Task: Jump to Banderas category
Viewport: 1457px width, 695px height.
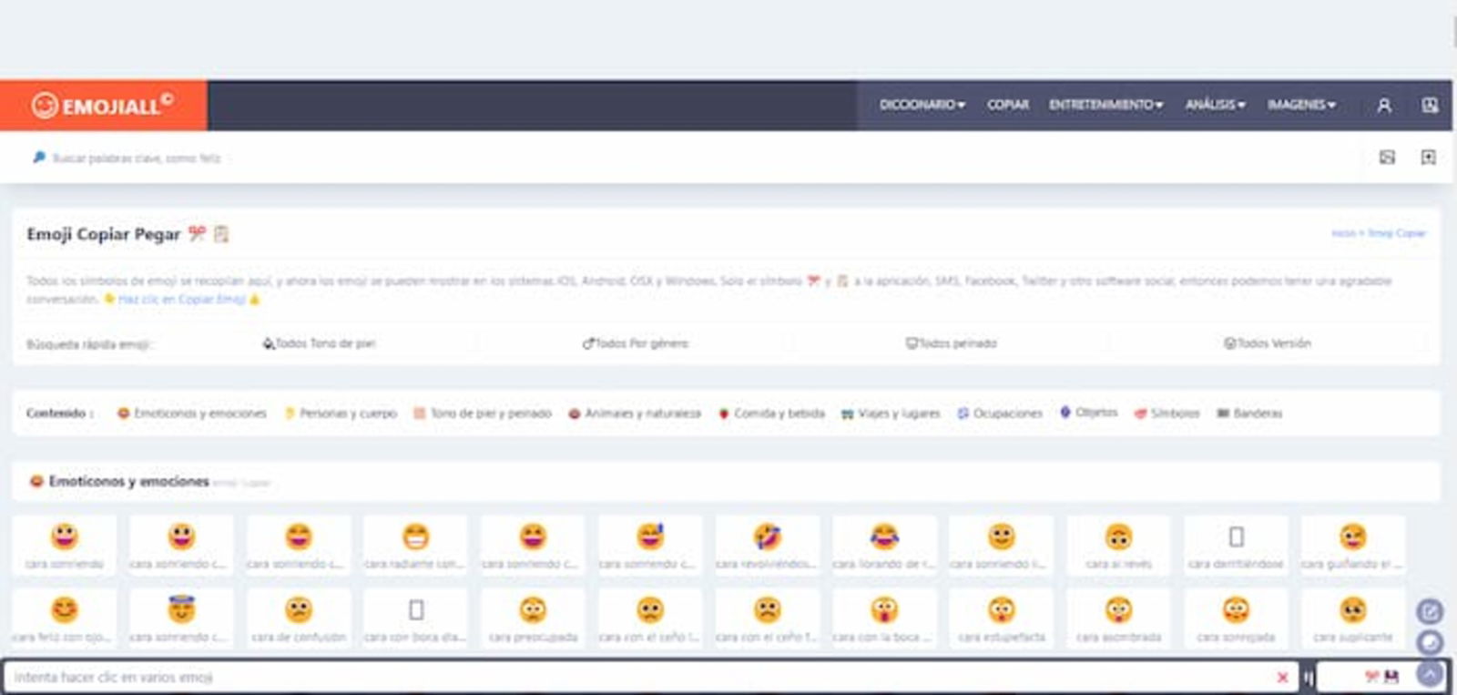Action: [1249, 414]
